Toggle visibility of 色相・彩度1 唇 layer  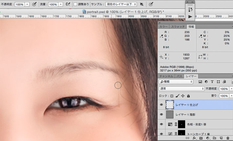161,124
